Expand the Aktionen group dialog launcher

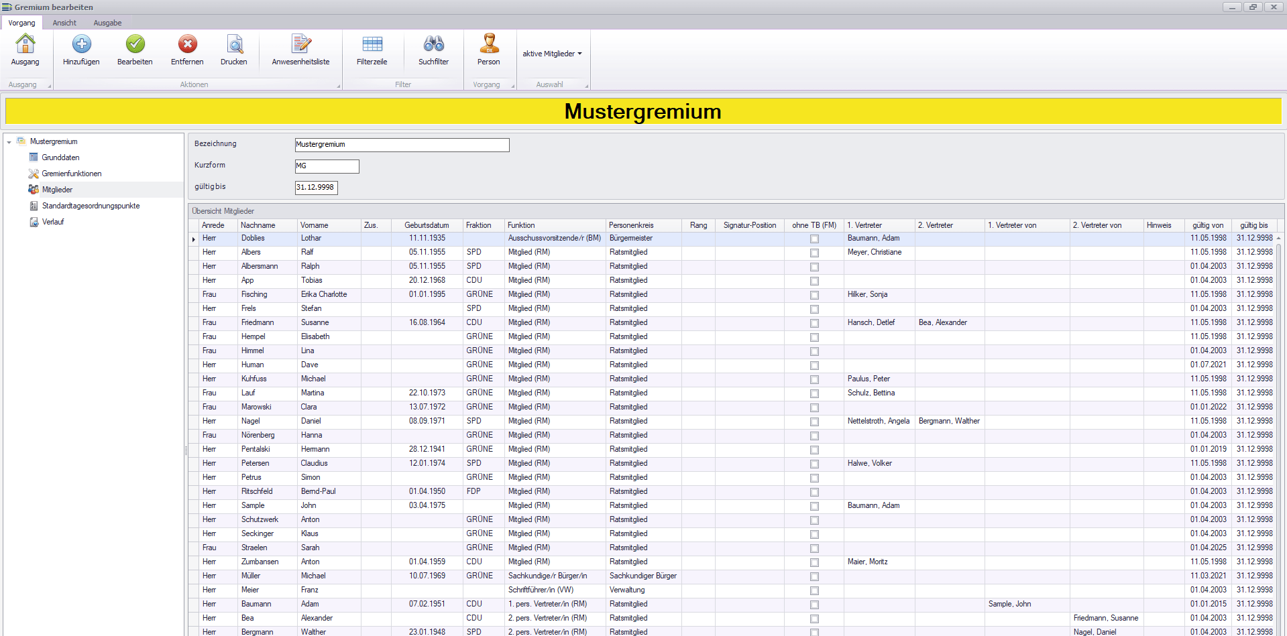[x=338, y=86]
